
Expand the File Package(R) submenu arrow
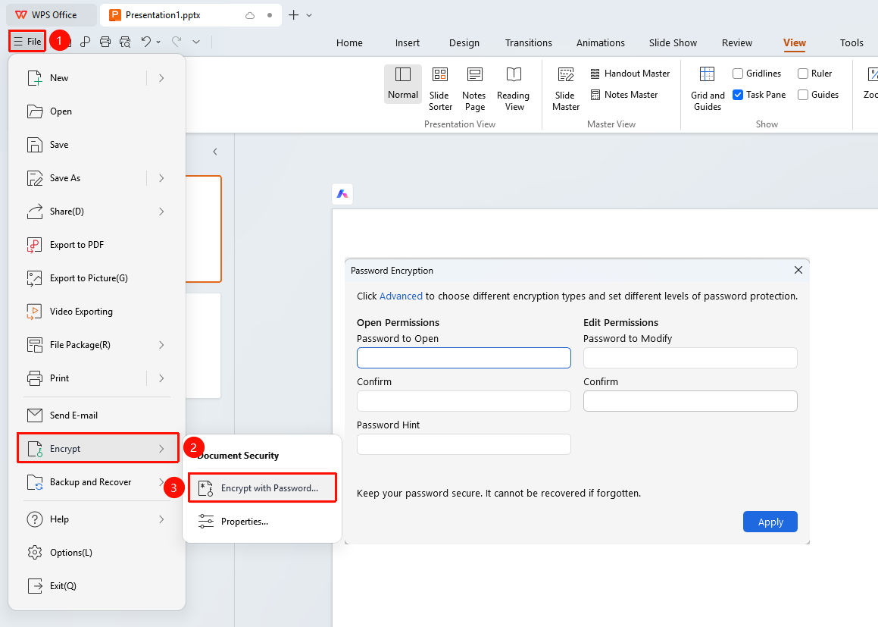[x=161, y=345]
